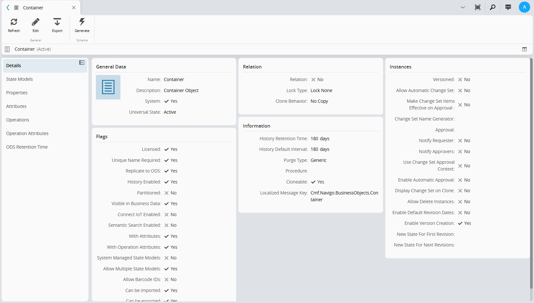Screen dimensions: 534x303
Task: Click the 'No Copy' clone behavior value
Action: click(x=319, y=101)
